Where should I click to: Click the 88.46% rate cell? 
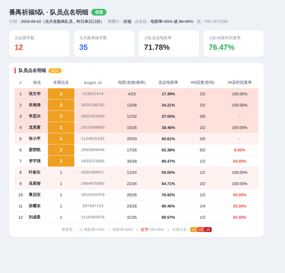click(x=168, y=206)
